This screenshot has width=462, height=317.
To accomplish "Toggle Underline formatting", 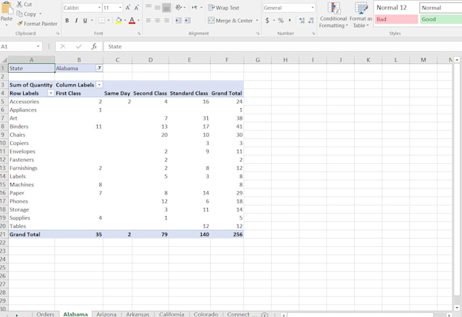I will (x=85, y=20).
